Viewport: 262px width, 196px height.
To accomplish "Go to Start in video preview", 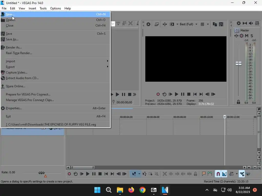I will pyautogui.click(x=195, y=94).
